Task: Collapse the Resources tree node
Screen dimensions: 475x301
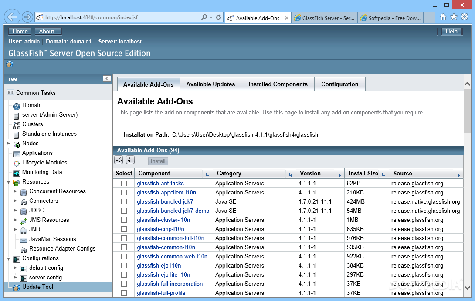Action: (8, 182)
